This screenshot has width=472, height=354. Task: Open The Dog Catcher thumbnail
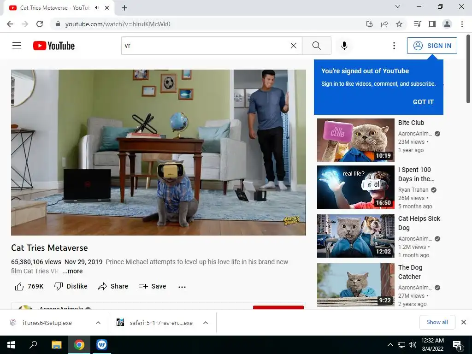pyautogui.click(x=355, y=285)
